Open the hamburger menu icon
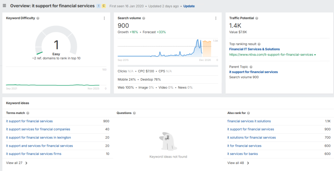The image size is (334, 171). (x=4, y=6)
